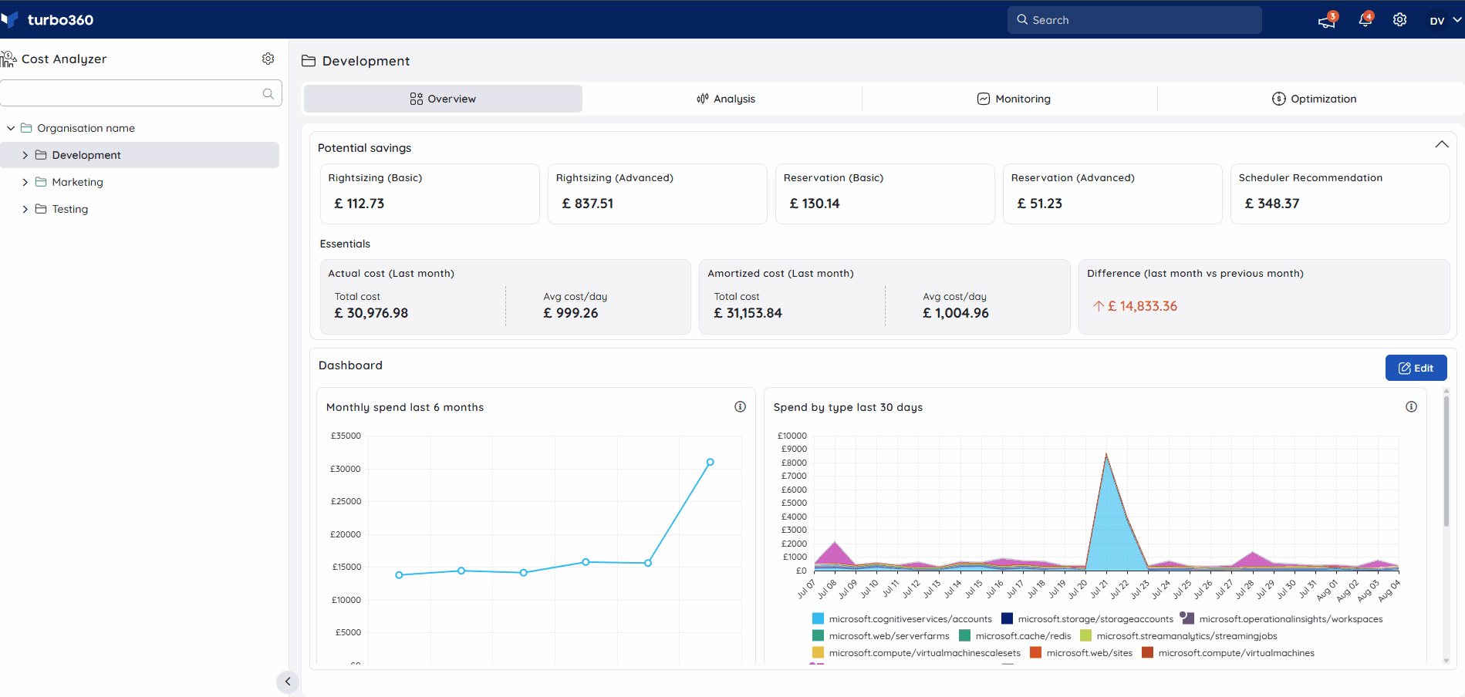Screen dimensions: 1465x697
Task: Expand the Marketing folder tree node
Action: 25,182
